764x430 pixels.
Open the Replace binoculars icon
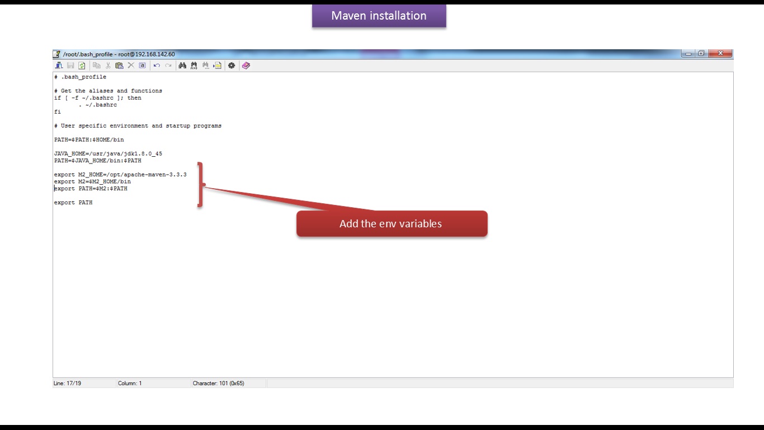(x=194, y=66)
